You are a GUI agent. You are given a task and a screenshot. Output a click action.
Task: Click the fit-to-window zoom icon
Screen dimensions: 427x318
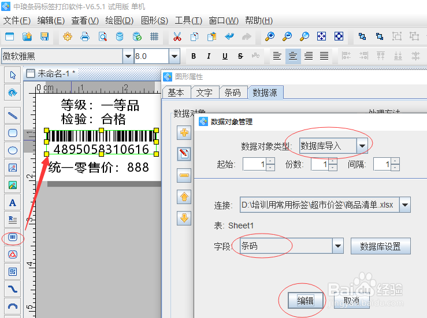click(322, 36)
